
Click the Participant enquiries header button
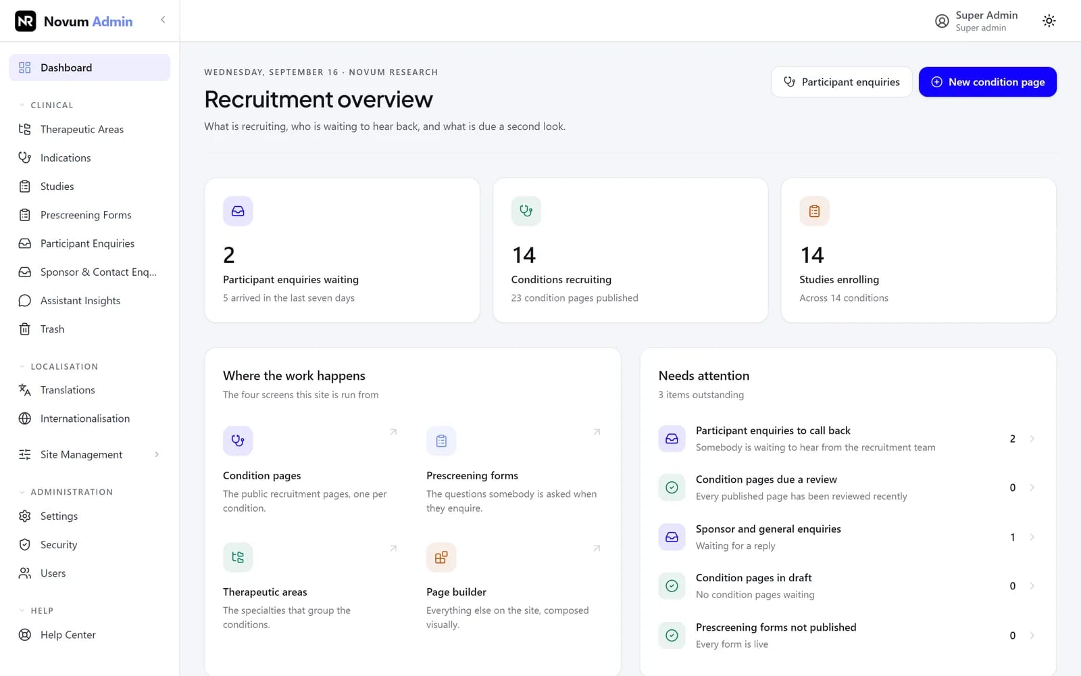click(x=842, y=82)
